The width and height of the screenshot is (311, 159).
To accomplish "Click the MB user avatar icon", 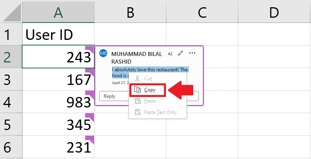I will tap(103, 53).
